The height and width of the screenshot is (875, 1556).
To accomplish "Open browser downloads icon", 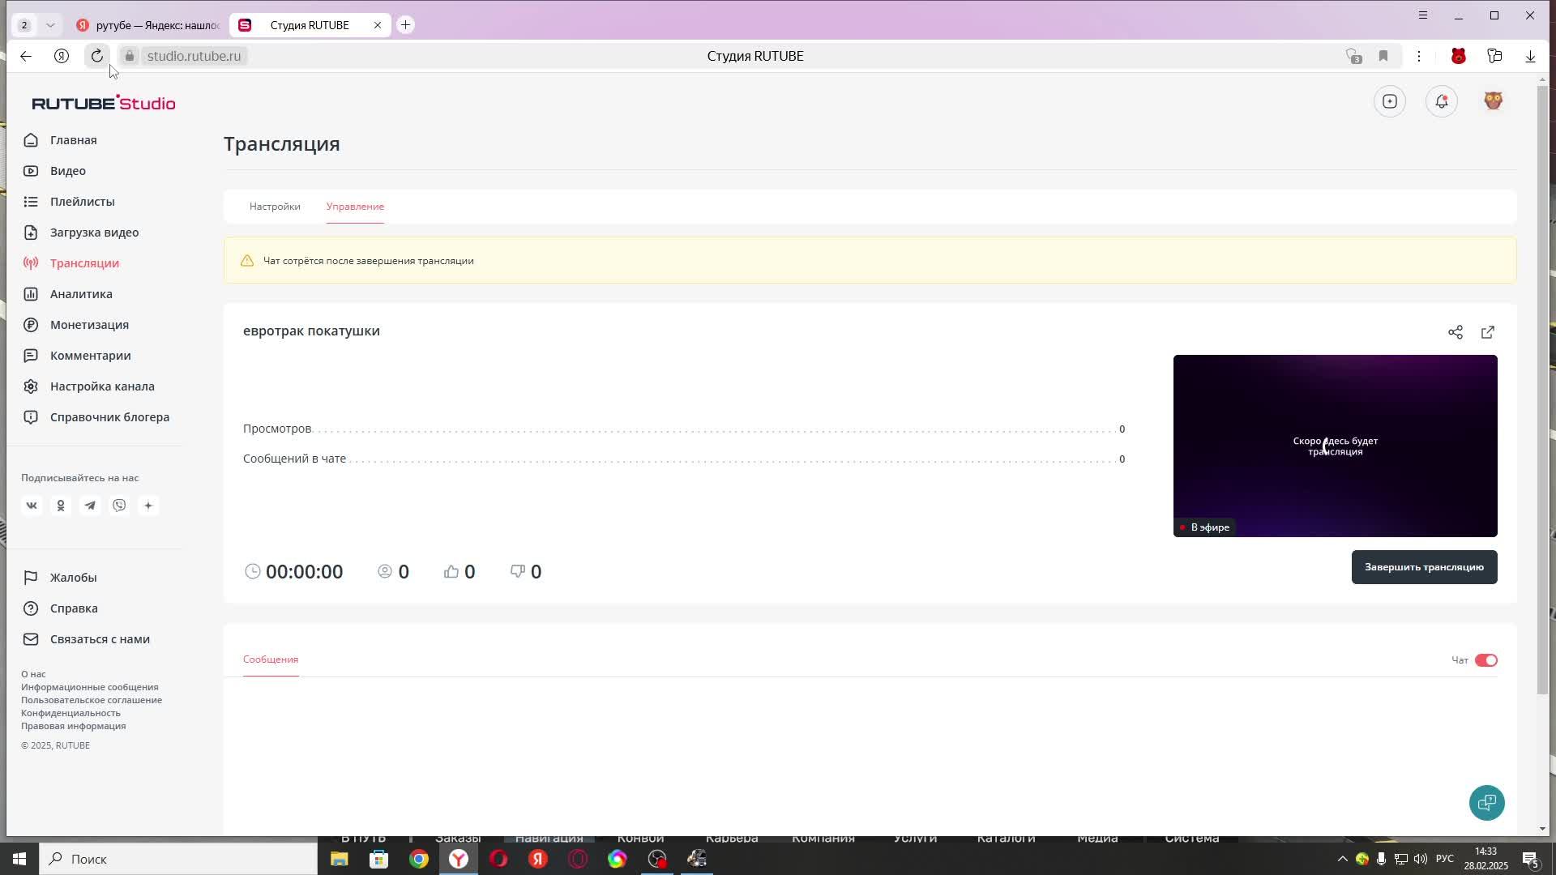I will [1530, 56].
